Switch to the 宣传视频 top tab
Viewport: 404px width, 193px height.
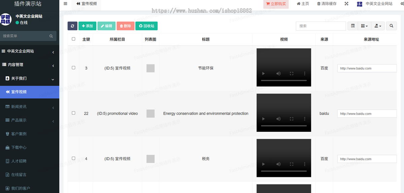[x=87, y=4]
